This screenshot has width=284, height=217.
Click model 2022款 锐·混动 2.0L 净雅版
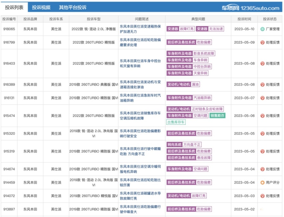94,29
